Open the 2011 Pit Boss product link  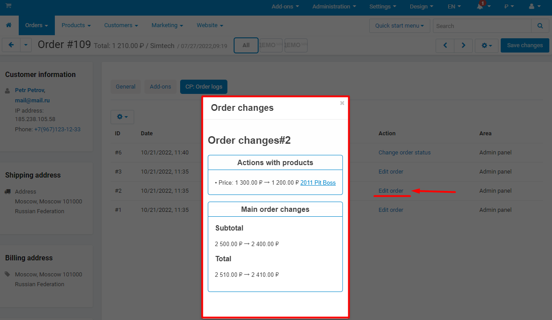click(318, 183)
